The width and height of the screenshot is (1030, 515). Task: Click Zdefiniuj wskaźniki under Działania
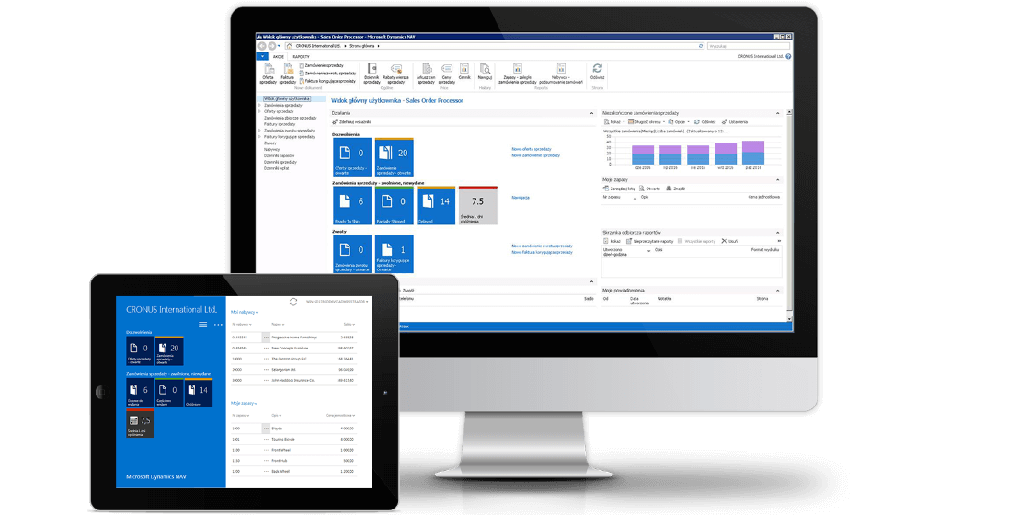tap(351, 122)
